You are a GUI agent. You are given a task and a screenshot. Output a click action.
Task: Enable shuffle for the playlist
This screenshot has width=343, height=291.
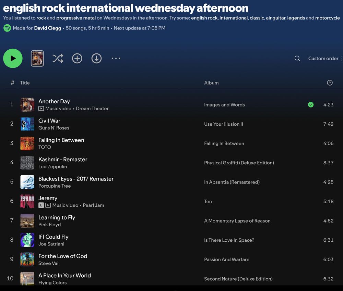(58, 58)
